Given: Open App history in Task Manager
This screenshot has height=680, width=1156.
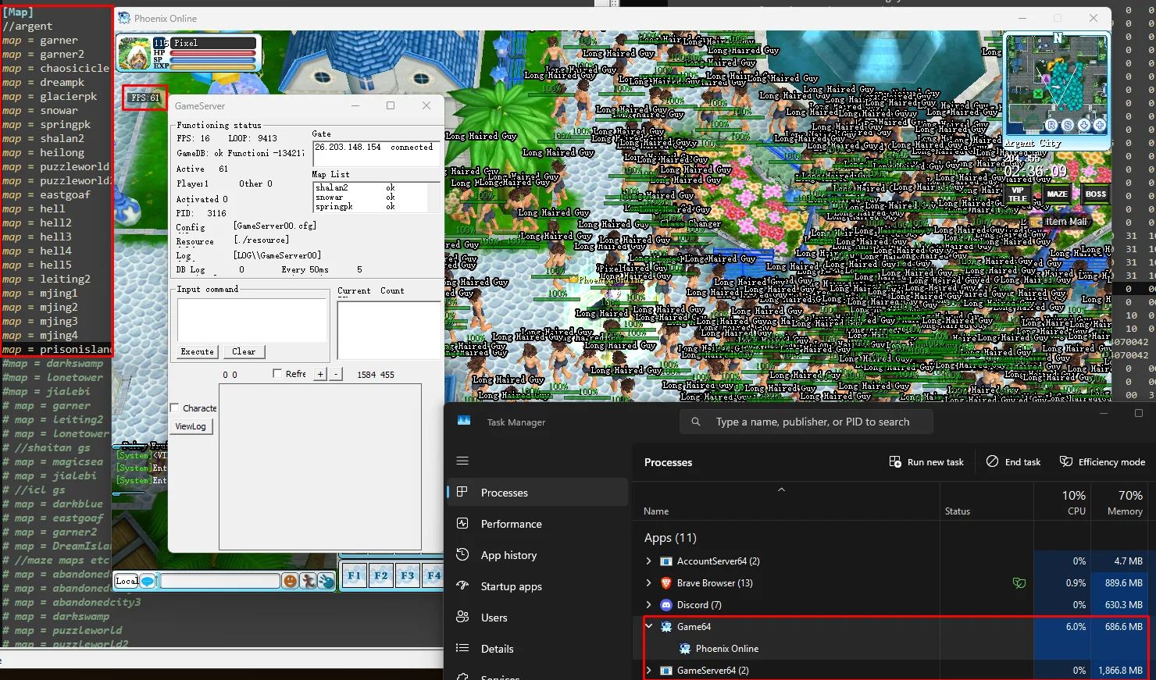Looking at the screenshot, I should pos(508,555).
